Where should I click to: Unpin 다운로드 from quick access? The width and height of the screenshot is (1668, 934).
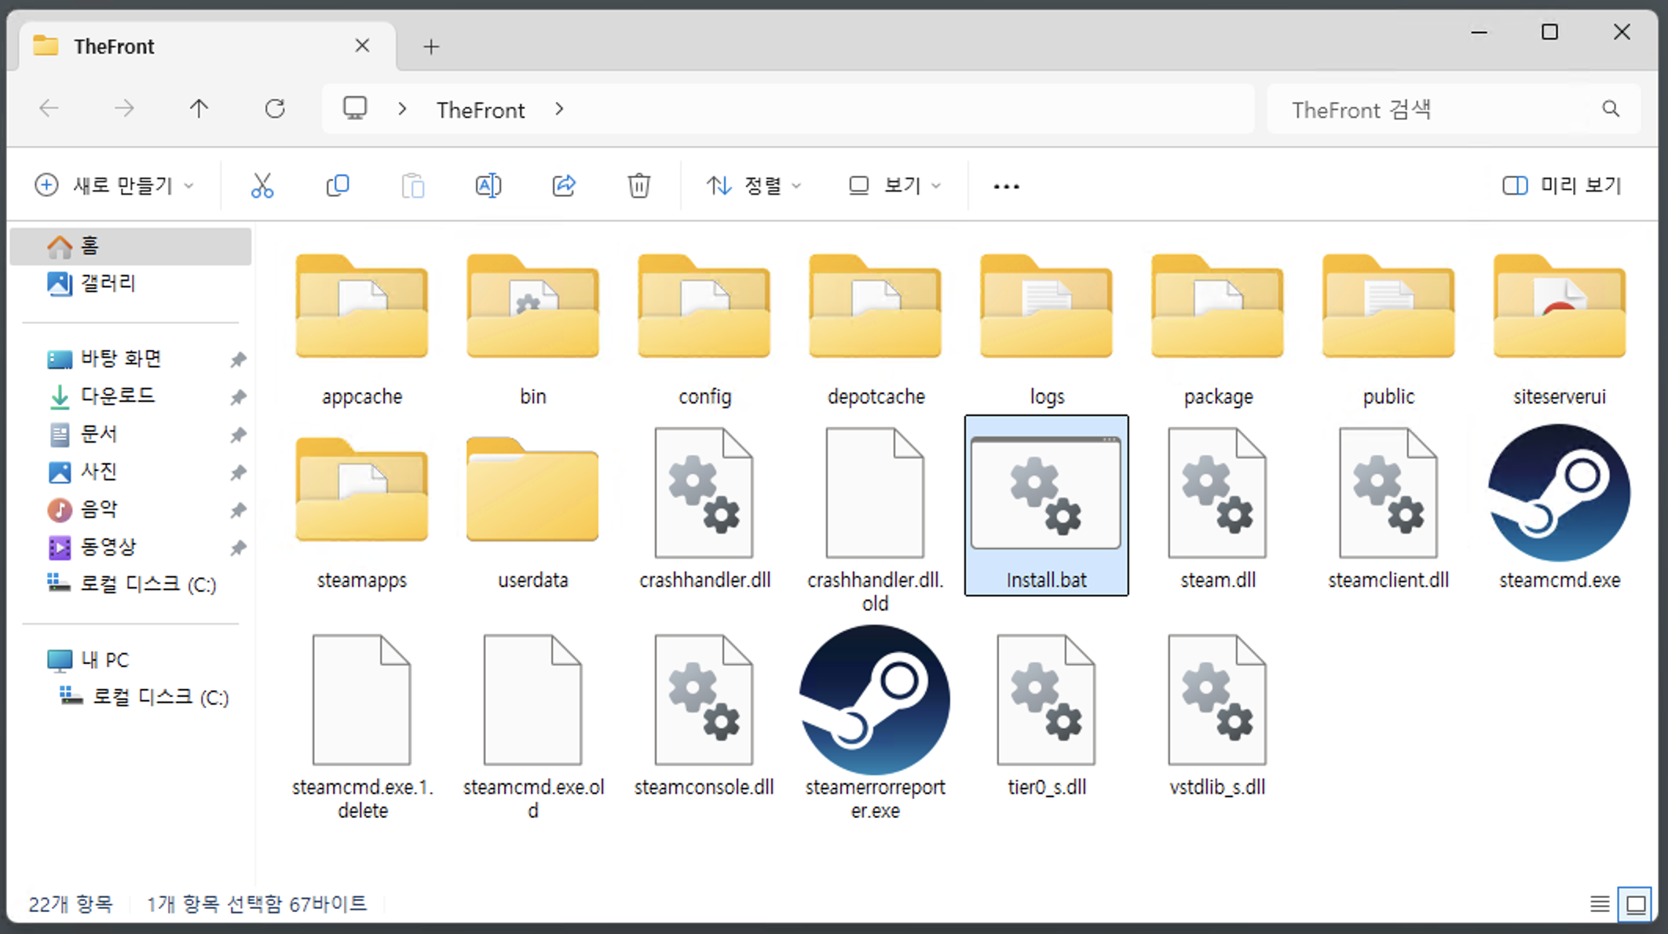pyautogui.click(x=238, y=397)
